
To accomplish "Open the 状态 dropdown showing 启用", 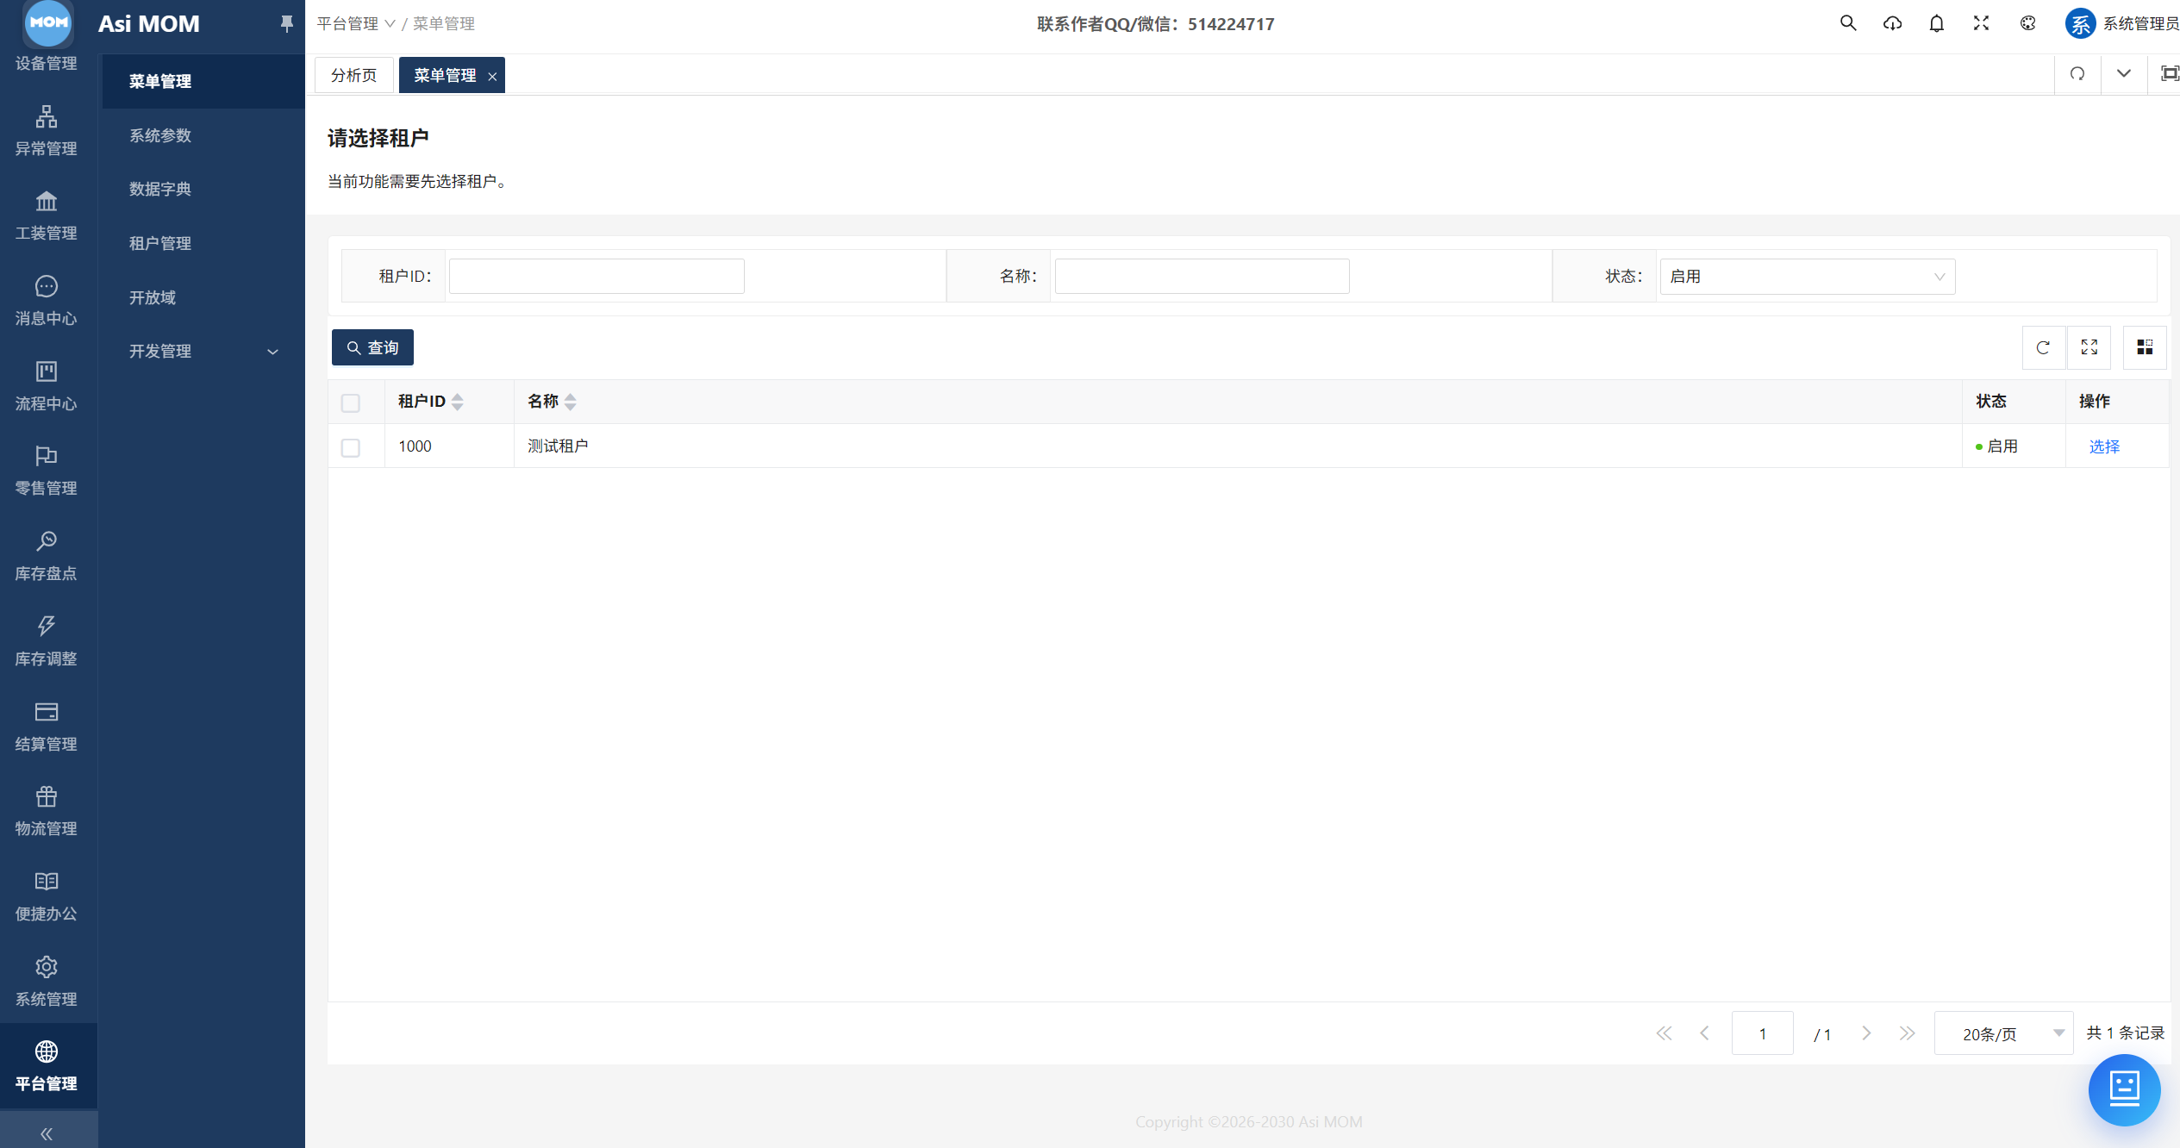I will click(x=1807, y=277).
